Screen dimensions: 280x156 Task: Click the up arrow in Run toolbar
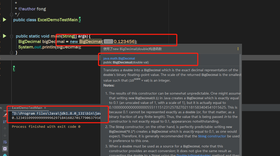click(x=5, y=129)
